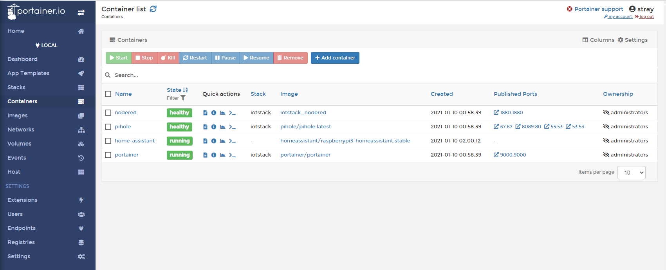This screenshot has height=270, width=666.
Task: Open logs icon for nodered container
Action: 205,113
